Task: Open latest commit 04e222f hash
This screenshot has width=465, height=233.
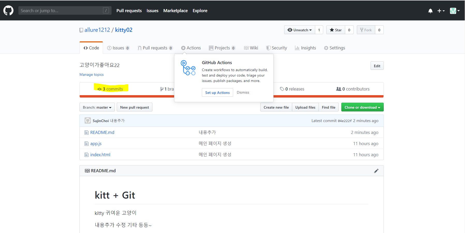Action: tap(345, 121)
